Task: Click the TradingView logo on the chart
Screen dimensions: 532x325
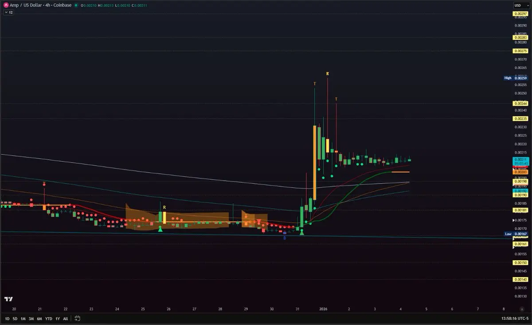Action: tap(9, 299)
